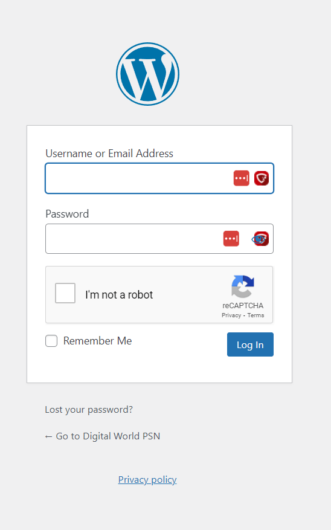The width and height of the screenshot is (331, 530).
Task: Open the Privacy policy link
Action: click(x=147, y=480)
